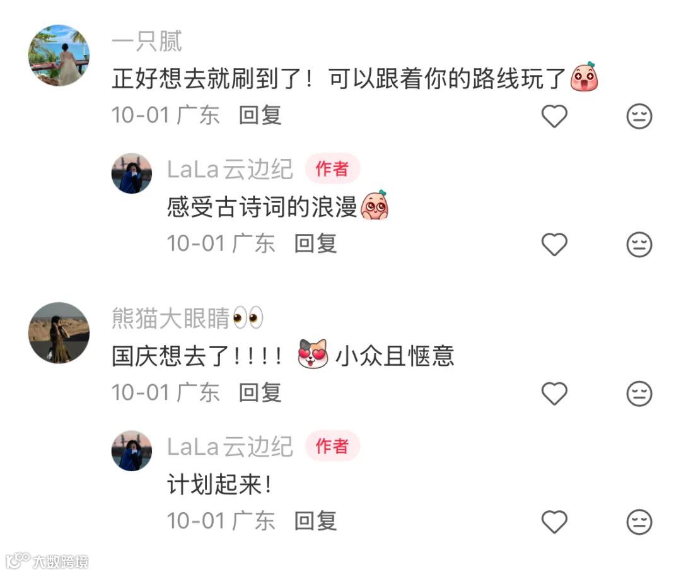Open 一只腻's profile avatar

coord(59,55)
